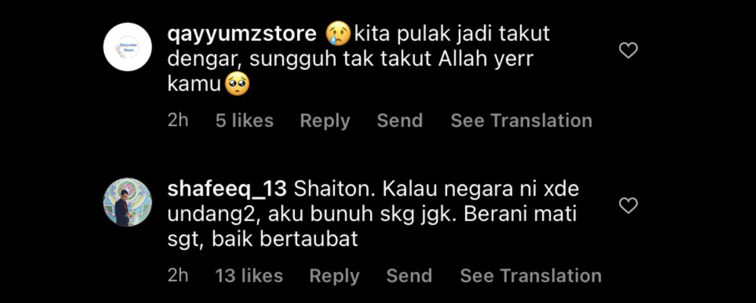Send the qayyumzstore comment to someone
Viewport: 756px width, 303px height.
coord(400,121)
